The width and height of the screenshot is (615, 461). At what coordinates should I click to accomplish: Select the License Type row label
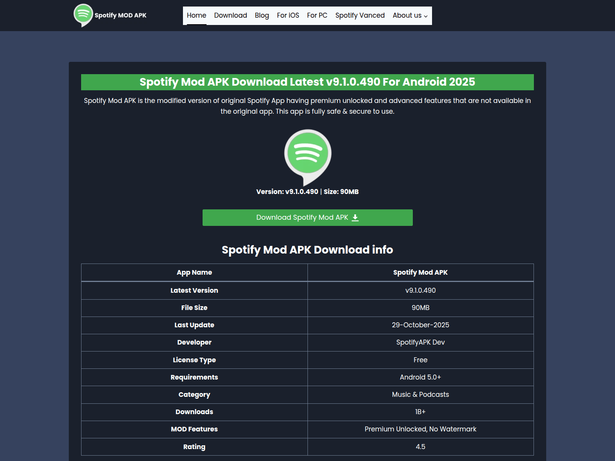coord(194,360)
